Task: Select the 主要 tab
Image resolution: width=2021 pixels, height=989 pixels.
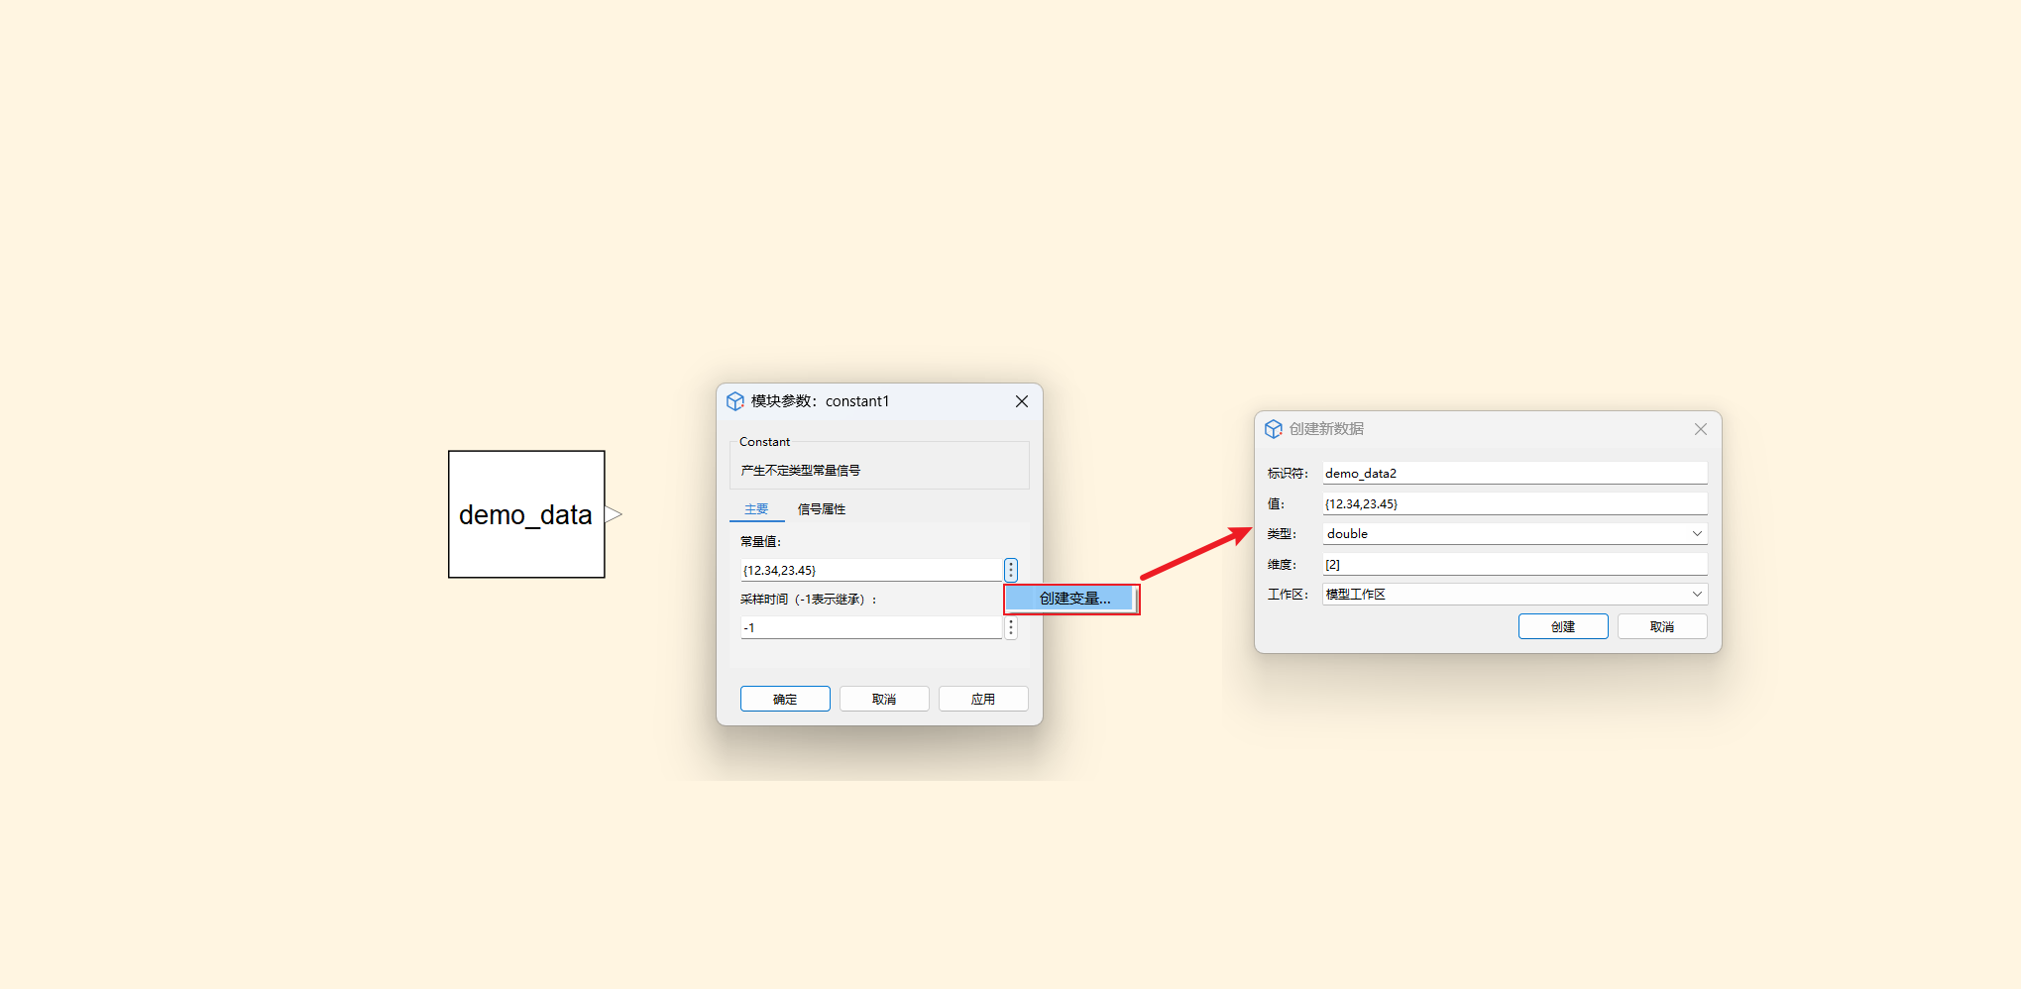Action: point(756,509)
